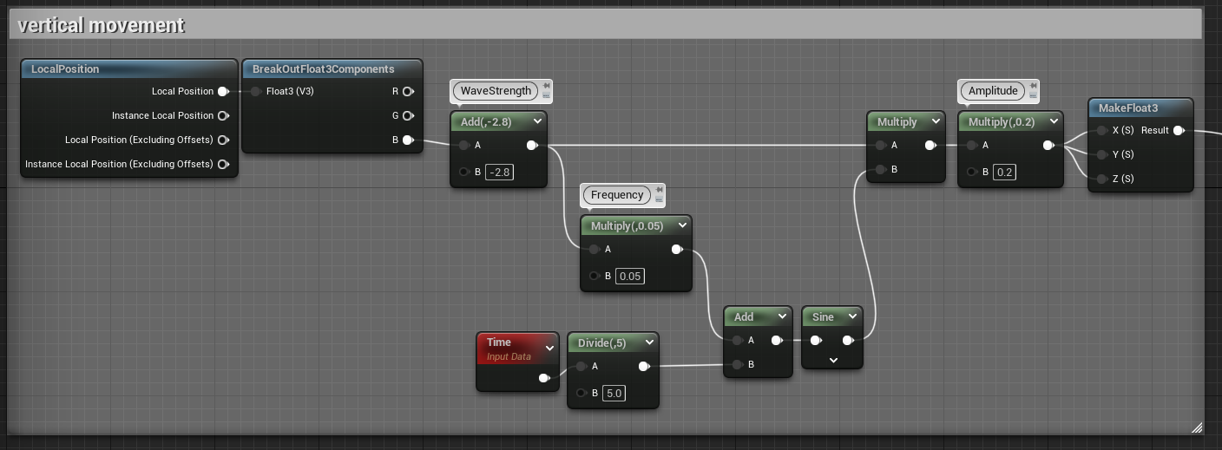This screenshot has width=1222, height=450.
Task: Click the Divide B value field 5.0
Action: tap(614, 393)
